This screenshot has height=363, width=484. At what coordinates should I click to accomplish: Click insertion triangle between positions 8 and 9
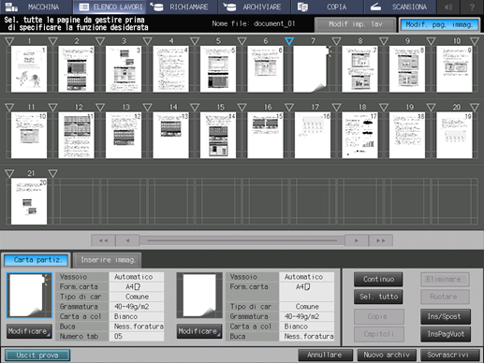point(384,41)
